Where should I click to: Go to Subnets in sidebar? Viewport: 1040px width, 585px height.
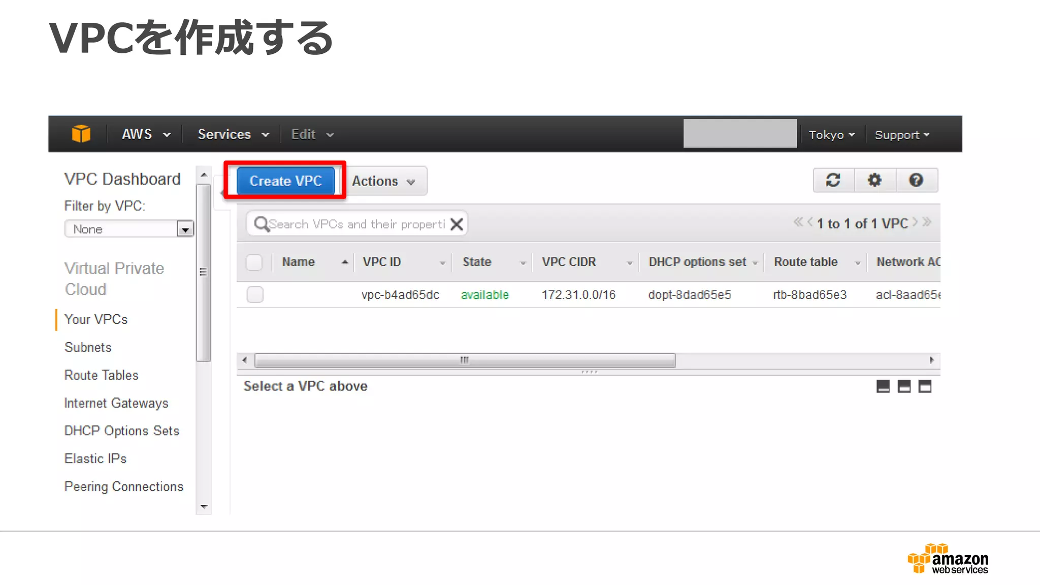[88, 347]
